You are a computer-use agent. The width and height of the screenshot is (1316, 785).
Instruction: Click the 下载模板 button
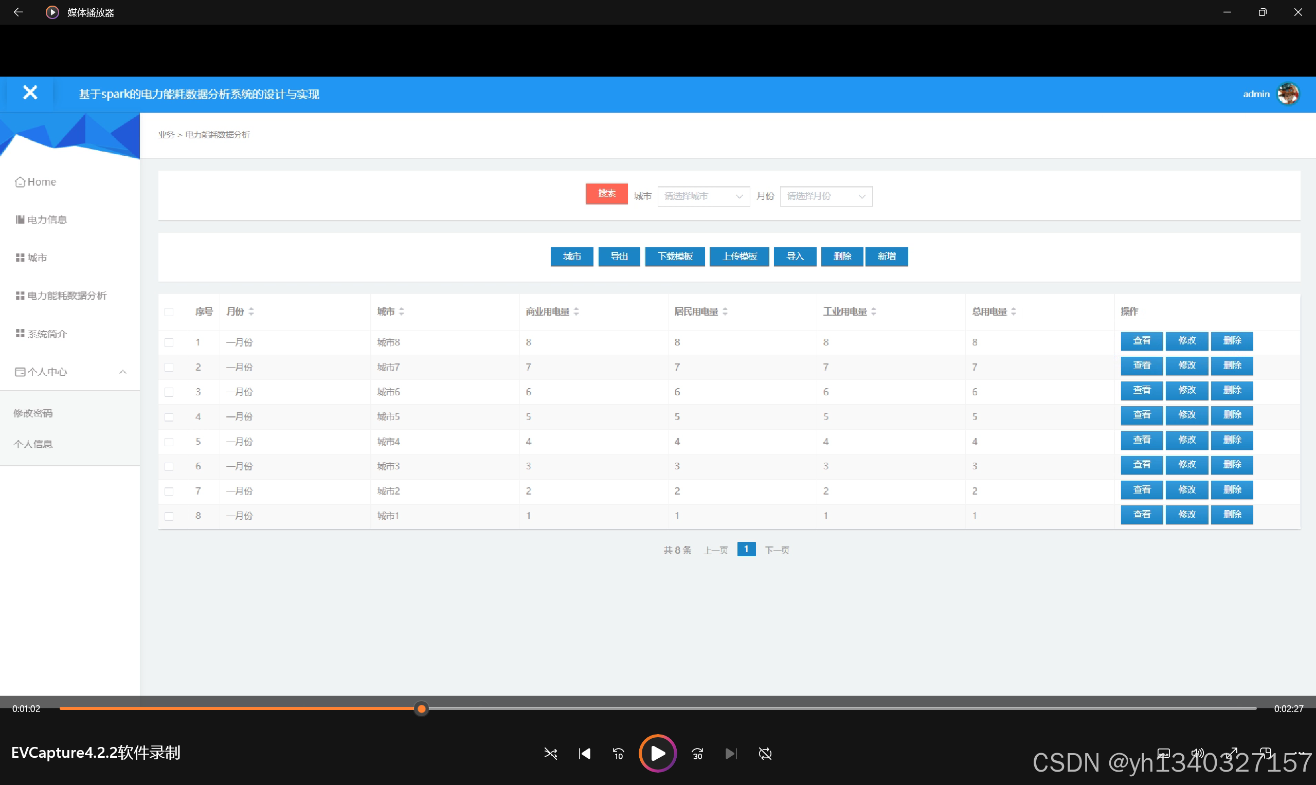click(675, 257)
